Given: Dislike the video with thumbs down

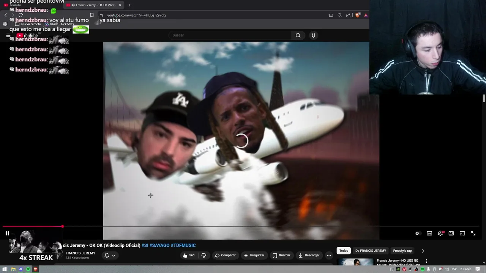Looking at the screenshot, I should pyautogui.click(x=204, y=256).
